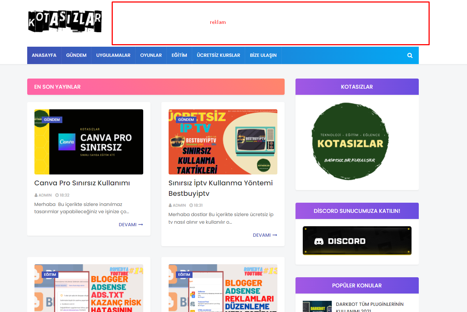Click EĞİTİM tag on ads.txt post thumbnail
Screen dimensions: 467x312
click(x=50, y=274)
